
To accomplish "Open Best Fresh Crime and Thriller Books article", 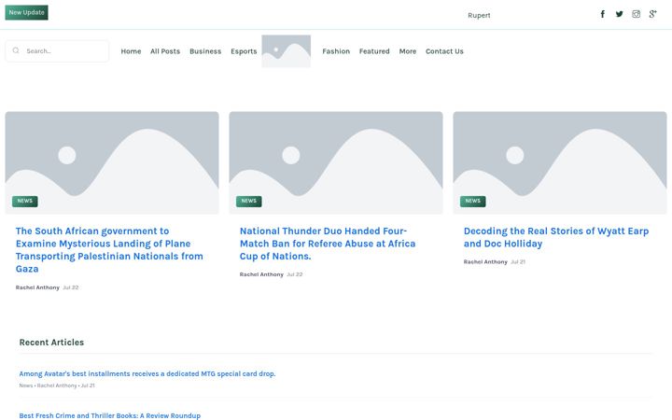I will point(110,415).
